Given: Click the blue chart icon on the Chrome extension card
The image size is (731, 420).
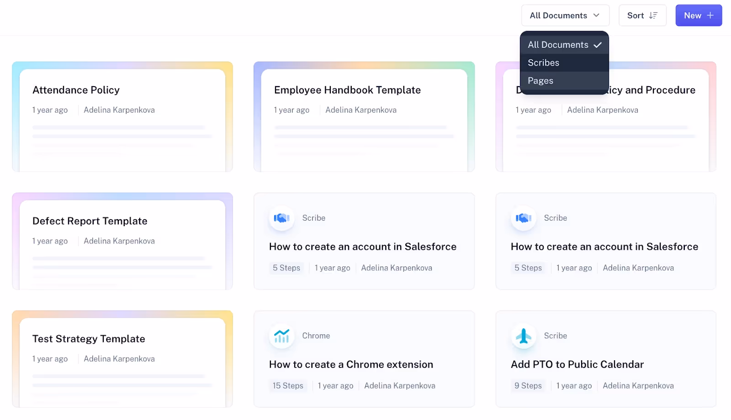Looking at the screenshot, I should pos(281,336).
